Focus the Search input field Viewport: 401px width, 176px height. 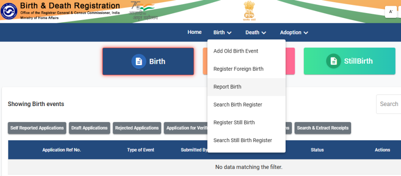389,104
